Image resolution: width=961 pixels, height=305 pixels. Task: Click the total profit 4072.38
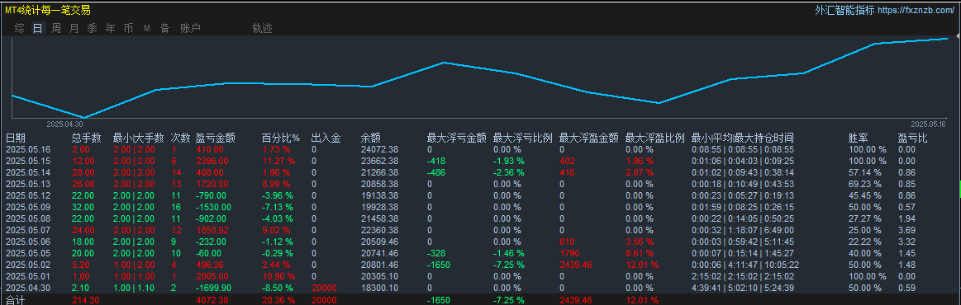coord(212,300)
